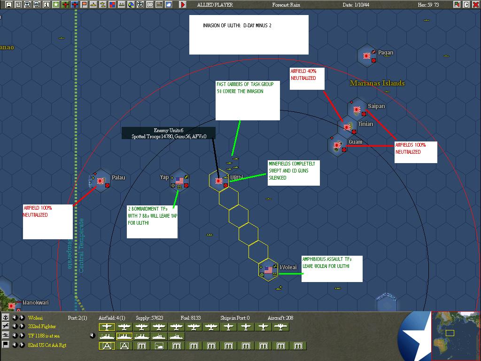This screenshot has width=481, height=361.
Task: Click the black flag icon beside 82nd Rgt
Action: tap(6, 345)
